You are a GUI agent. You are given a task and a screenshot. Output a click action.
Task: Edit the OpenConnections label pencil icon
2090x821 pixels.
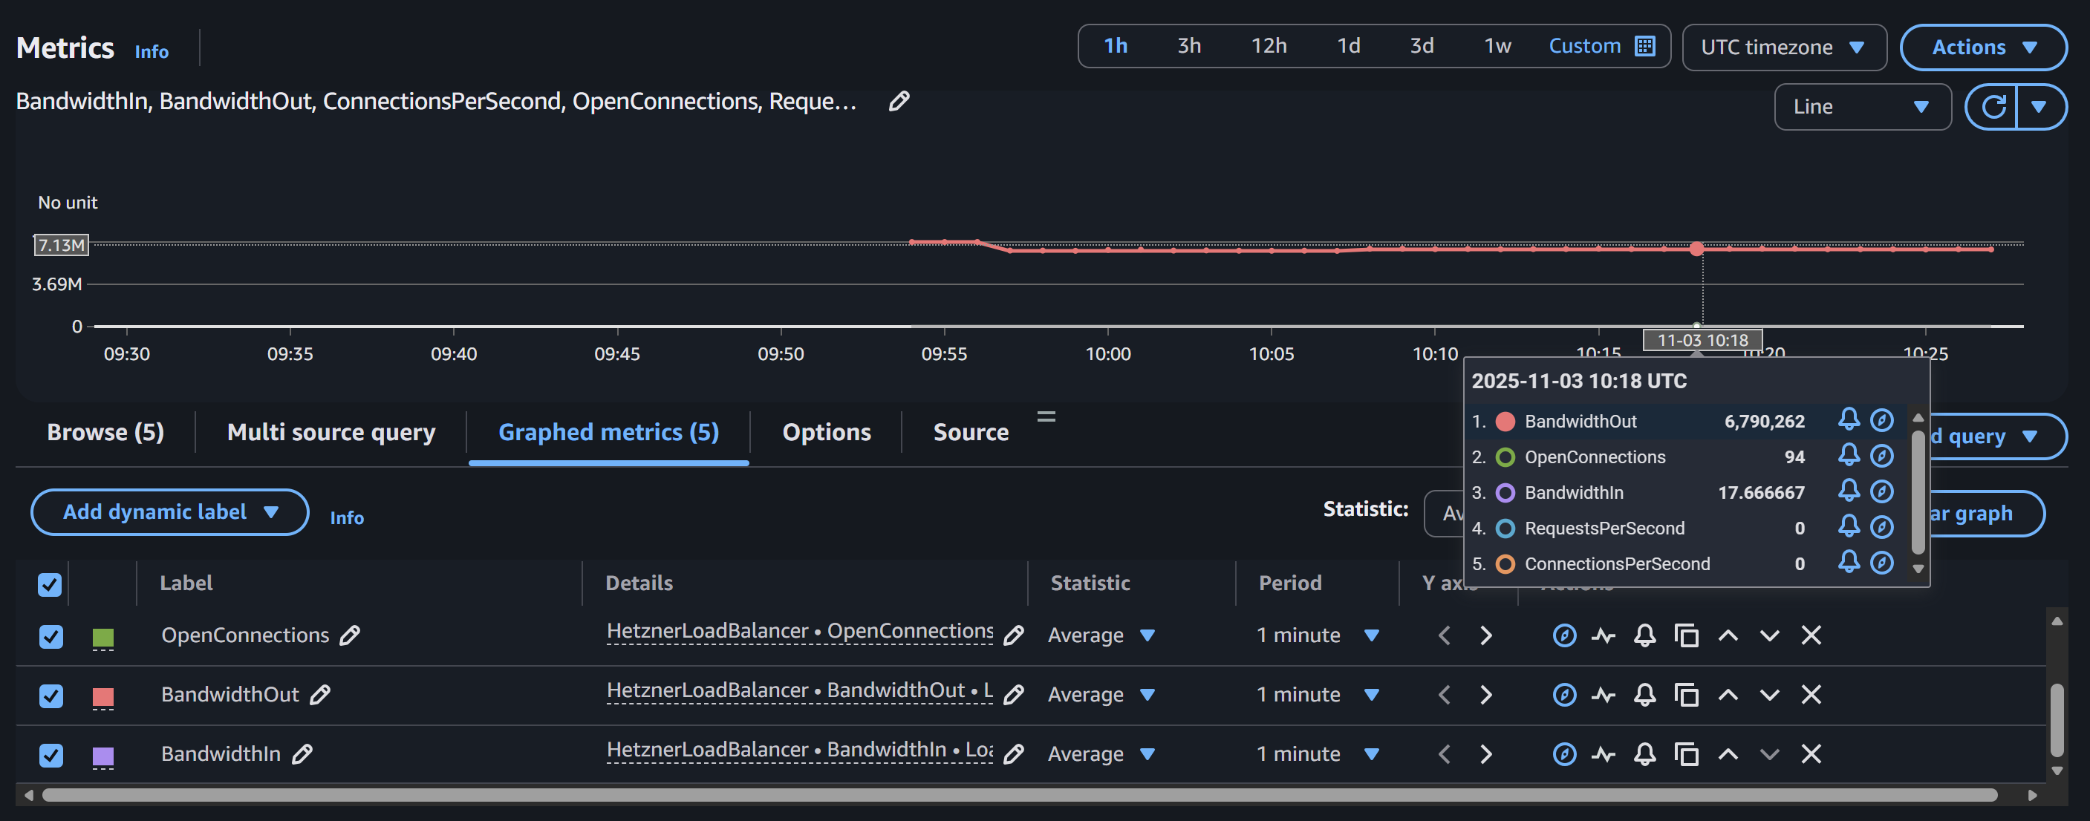[x=350, y=635]
